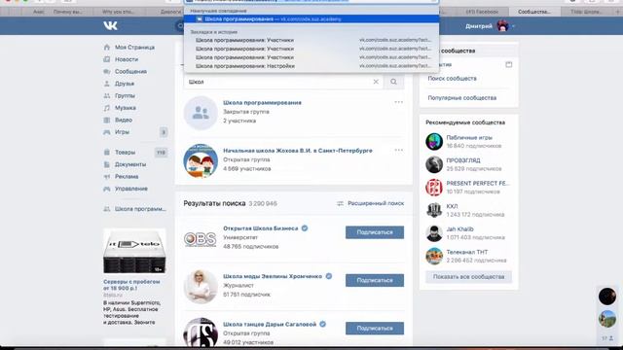Open Расширенный поиск link

click(x=376, y=203)
